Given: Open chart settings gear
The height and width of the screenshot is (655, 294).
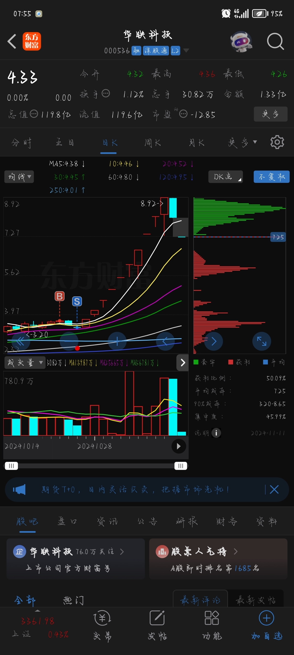Looking at the screenshot, I should point(277,142).
